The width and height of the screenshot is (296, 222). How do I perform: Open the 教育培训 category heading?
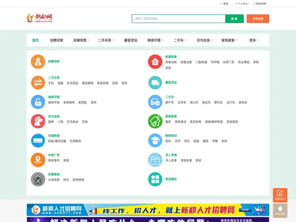pos(171,136)
